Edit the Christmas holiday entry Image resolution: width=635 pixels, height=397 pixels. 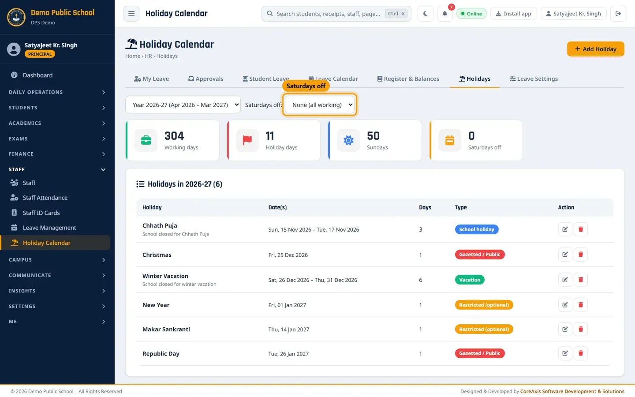tap(565, 255)
